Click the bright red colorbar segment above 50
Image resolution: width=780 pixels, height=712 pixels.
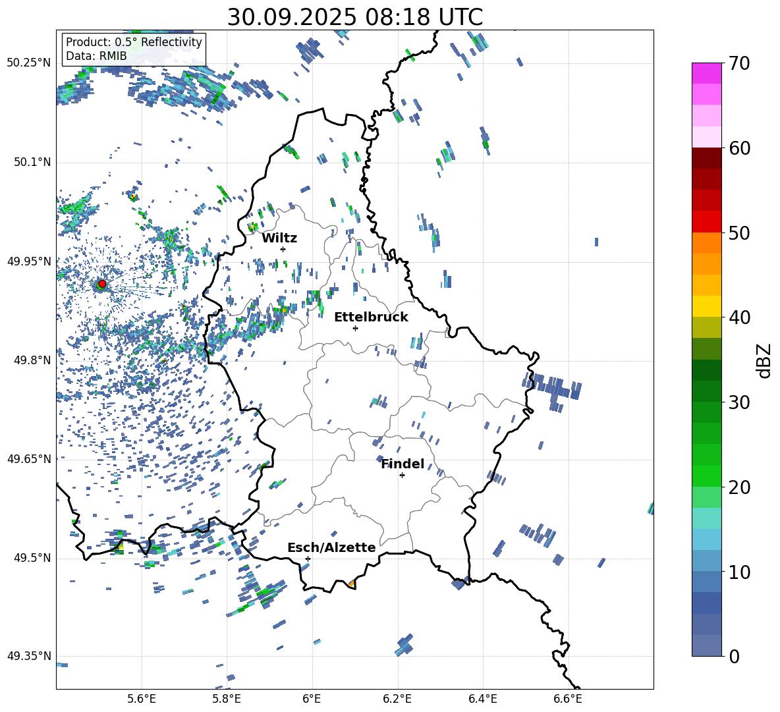706,222
